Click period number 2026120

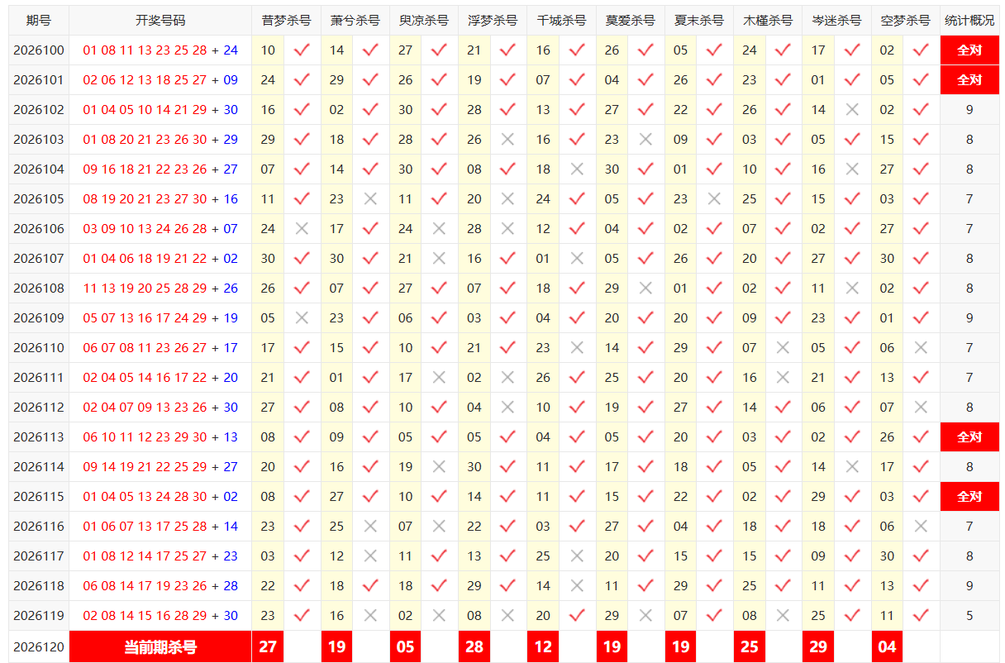coord(39,647)
